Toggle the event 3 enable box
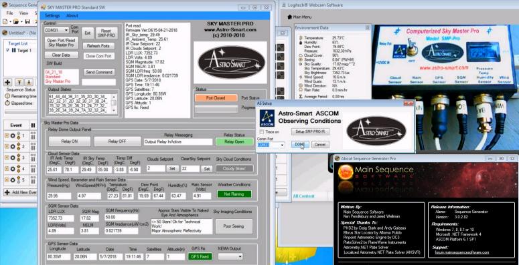 [x=7, y=158]
